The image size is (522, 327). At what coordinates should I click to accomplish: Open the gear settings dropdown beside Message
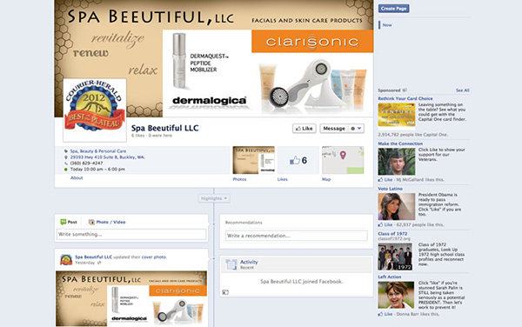coord(356,129)
